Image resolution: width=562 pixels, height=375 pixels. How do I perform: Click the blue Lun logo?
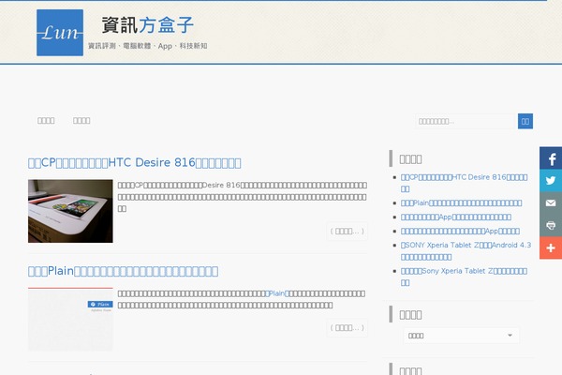tap(60, 33)
